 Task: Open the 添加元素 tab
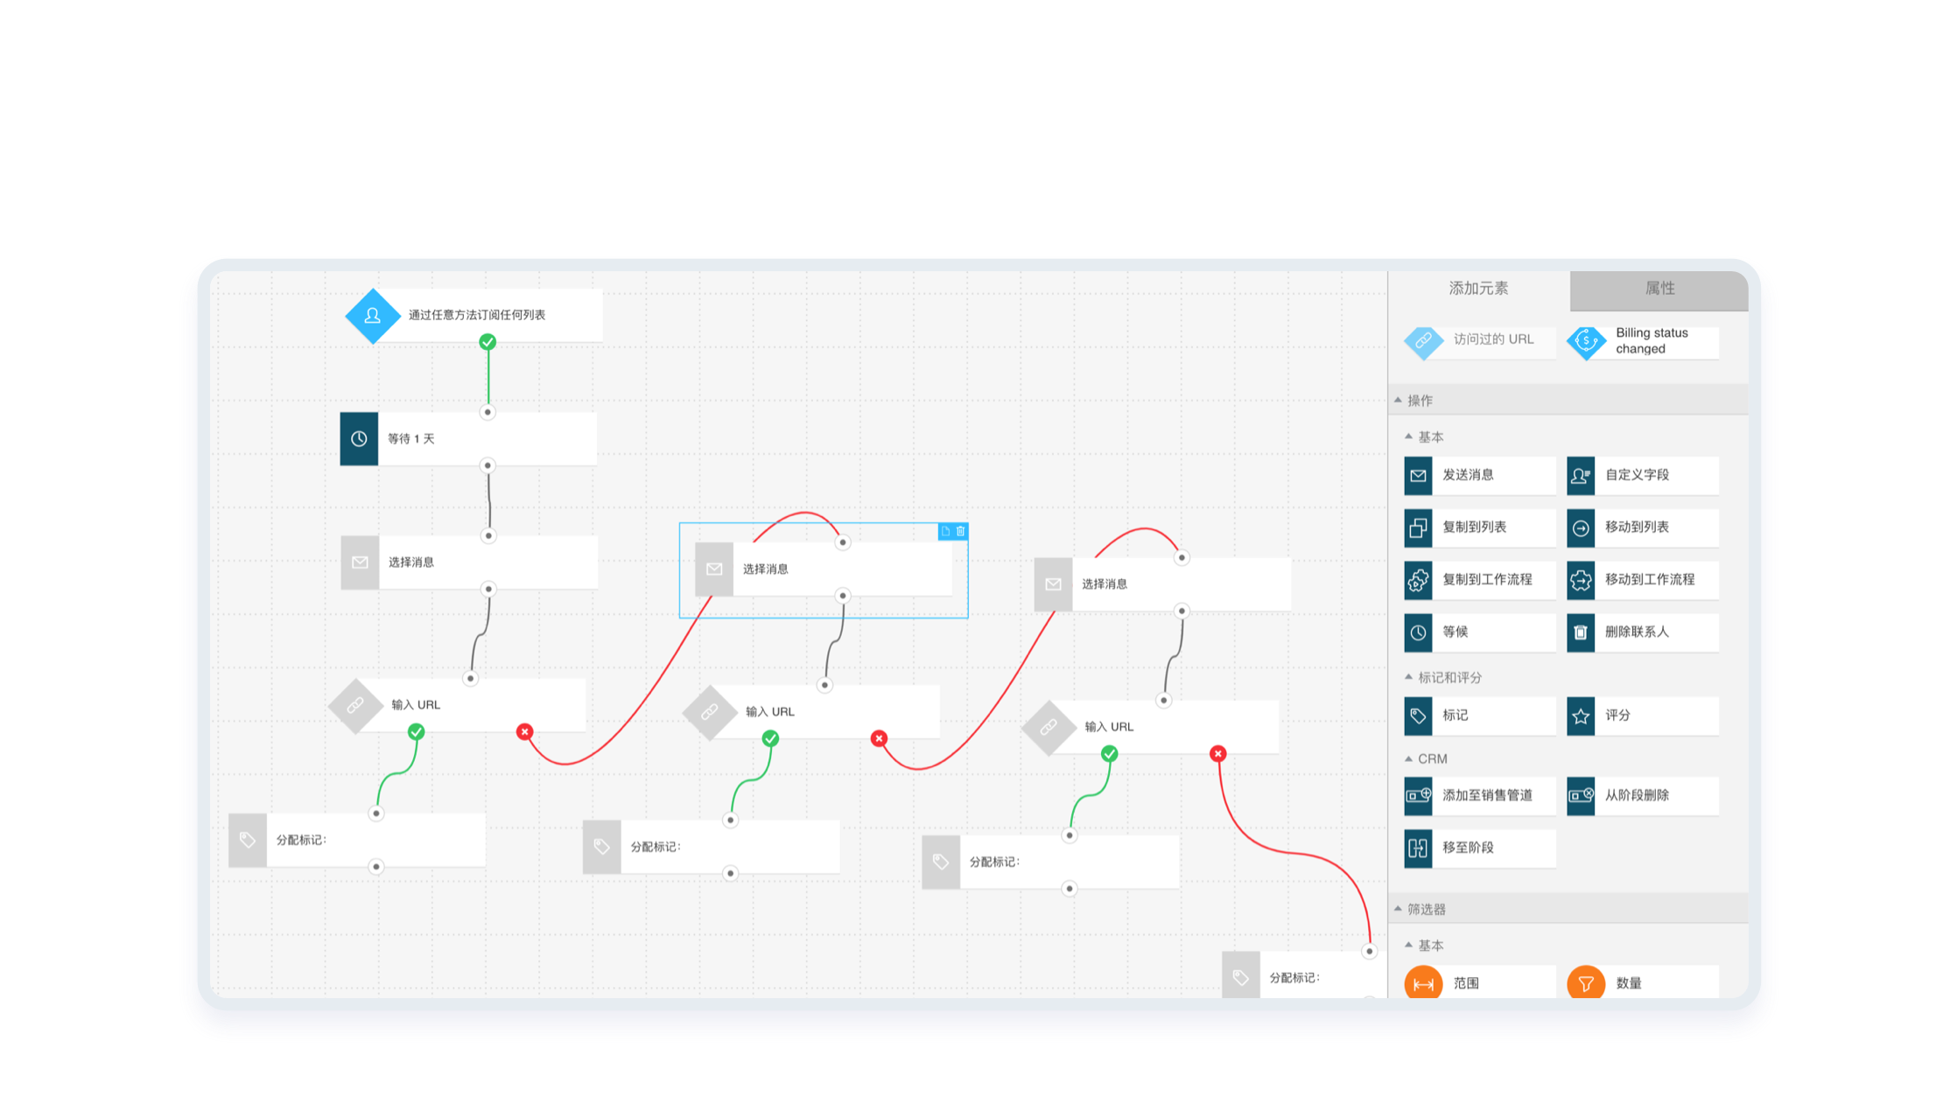(x=1478, y=289)
